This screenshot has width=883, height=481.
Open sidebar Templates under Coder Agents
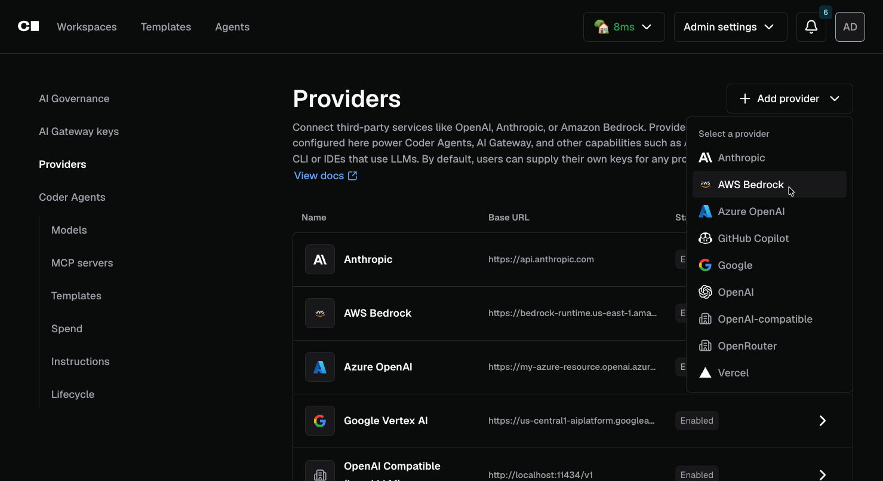click(x=76, y=296)
